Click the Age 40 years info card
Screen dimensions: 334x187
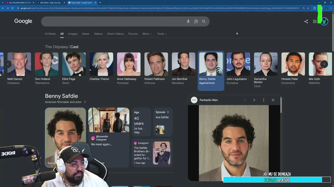coord(141,122)
